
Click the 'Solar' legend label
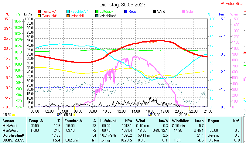(x=190, y=12)
